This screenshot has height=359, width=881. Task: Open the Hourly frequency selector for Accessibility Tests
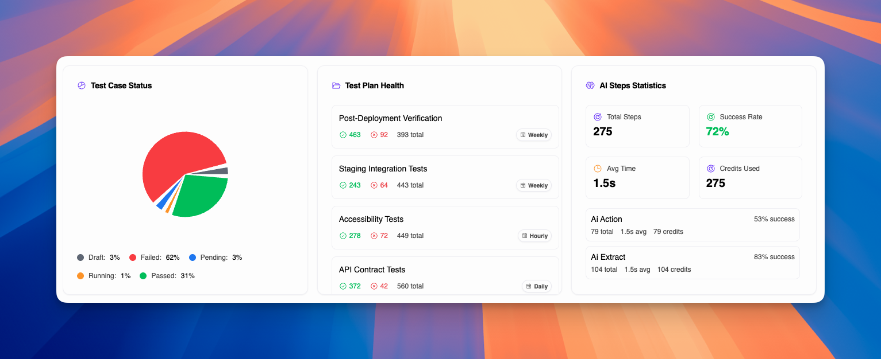point(534,236)
